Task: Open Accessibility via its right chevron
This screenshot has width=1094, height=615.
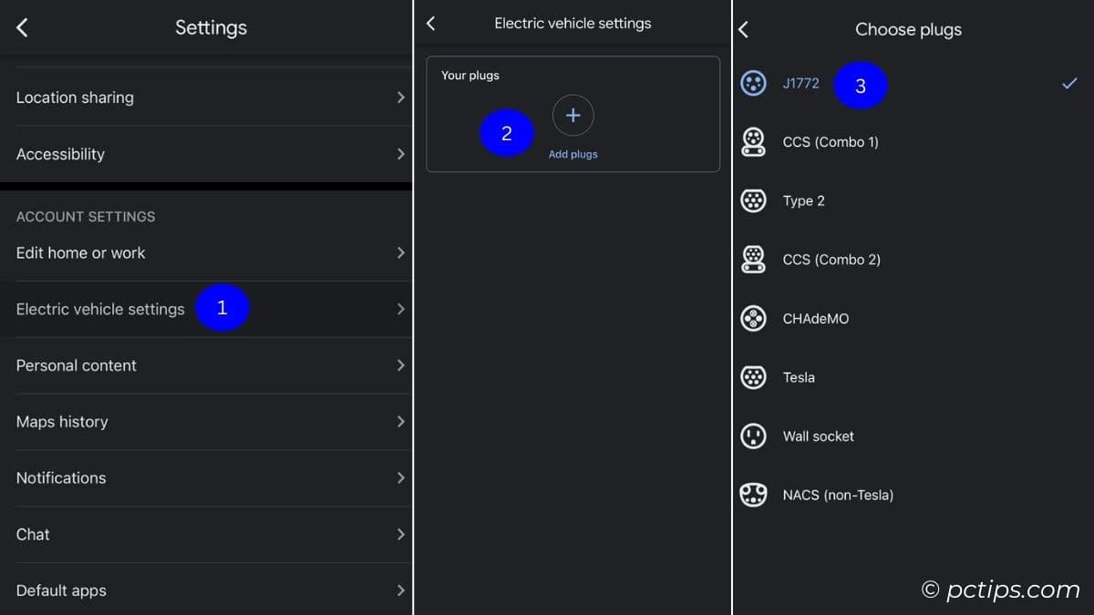Action: tap(400, 154)
